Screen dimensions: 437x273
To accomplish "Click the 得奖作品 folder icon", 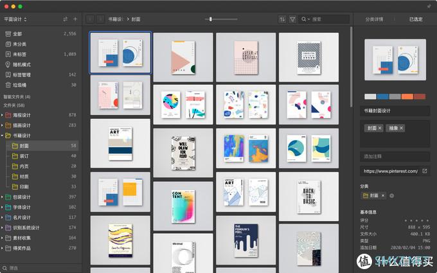I will tap(8, 248).
